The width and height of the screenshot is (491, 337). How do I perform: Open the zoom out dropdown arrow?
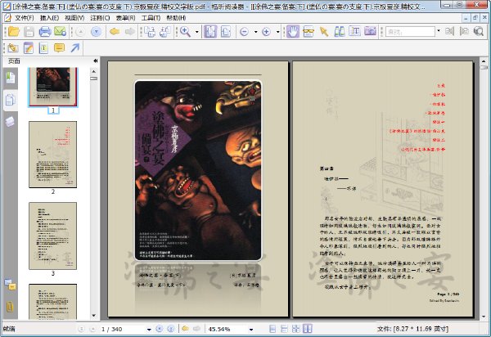(256, 32)
